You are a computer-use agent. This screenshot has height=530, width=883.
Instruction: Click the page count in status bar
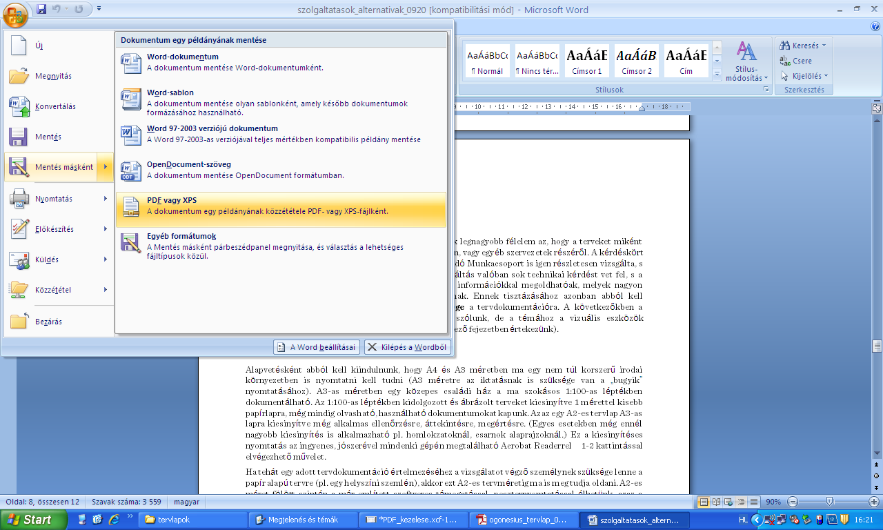pos(41,502)
